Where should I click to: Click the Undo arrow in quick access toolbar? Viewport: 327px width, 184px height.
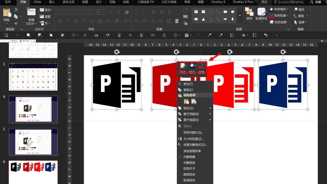(266, 35)
